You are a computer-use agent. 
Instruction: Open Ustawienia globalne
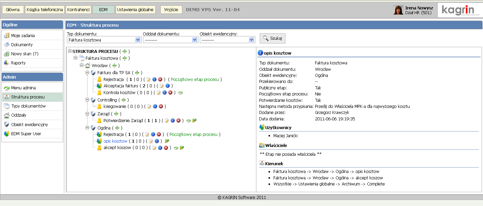click(135, 10)
